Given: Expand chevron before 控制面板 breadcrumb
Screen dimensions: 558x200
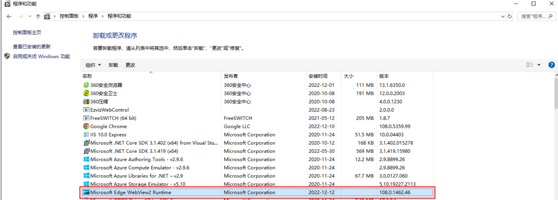Looking at the screenshot, I should click(x=54, y=16).
